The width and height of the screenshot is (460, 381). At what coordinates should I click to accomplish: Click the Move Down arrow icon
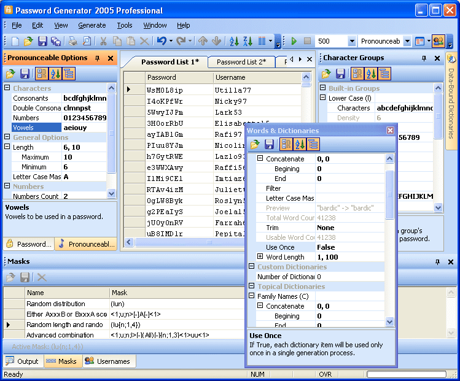click(217, 41)
